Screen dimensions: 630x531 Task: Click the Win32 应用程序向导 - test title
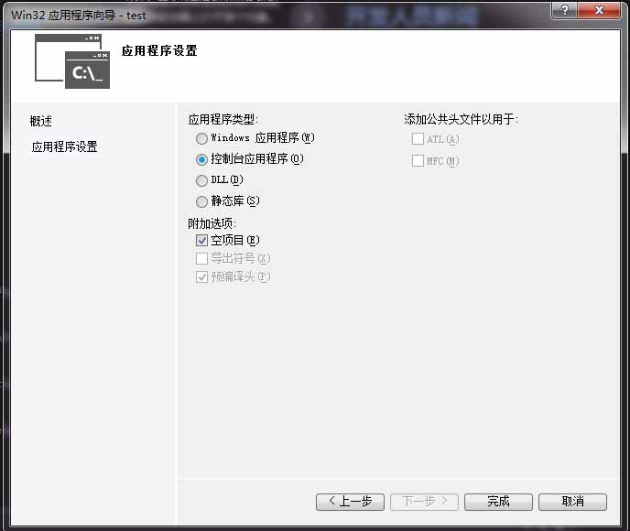[x=79, y=16]
